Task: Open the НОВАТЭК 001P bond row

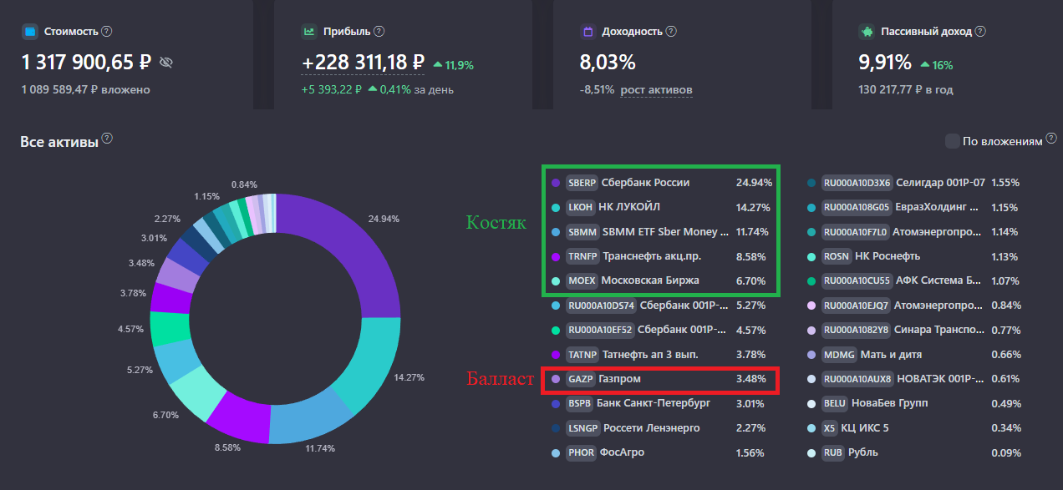Action: (915, 379)
